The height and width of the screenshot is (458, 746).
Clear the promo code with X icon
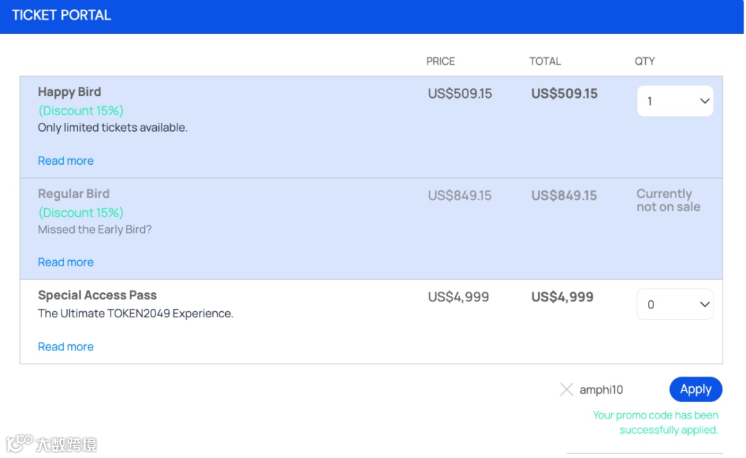pyautogui.click(x=566, y=390)
